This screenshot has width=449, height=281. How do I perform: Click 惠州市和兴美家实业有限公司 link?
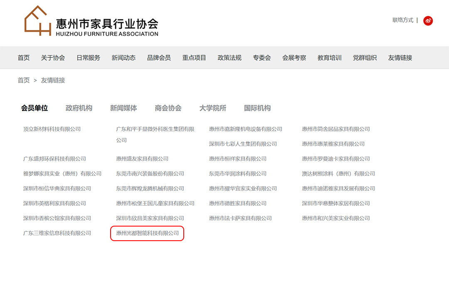[x=336, y=218]
